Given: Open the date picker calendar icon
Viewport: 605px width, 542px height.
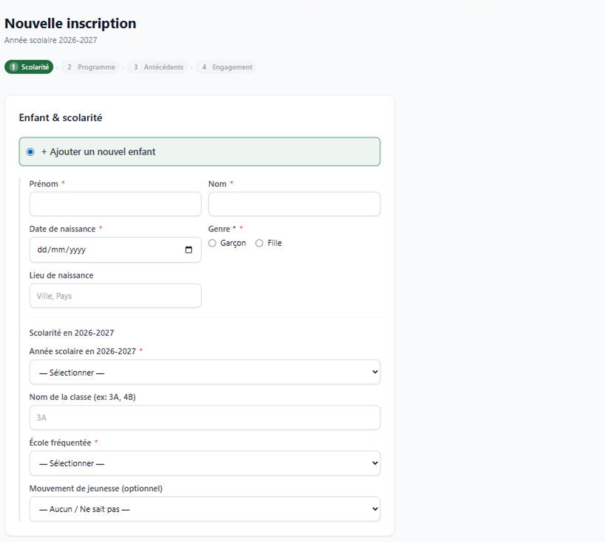Looking at the screenshot, I should (x=189, y=250).
